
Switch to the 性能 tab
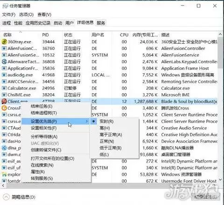tap(18, 23)
